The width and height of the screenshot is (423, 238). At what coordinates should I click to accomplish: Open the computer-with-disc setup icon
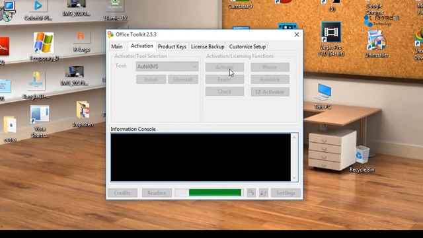click(x=7, y=11)
